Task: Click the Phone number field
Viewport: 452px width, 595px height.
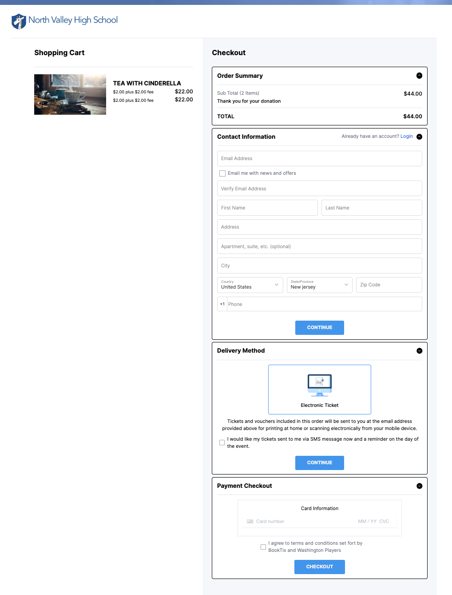Action: tap(324, 304)
